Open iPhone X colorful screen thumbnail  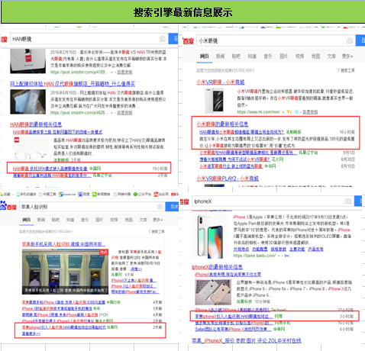tap(211, 237)
